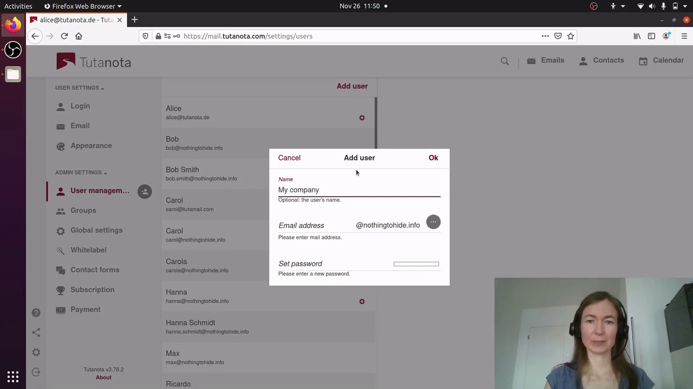Open page actions three-dot menu
Viewport: 693px width, 389px height.
tap(545, 36)
